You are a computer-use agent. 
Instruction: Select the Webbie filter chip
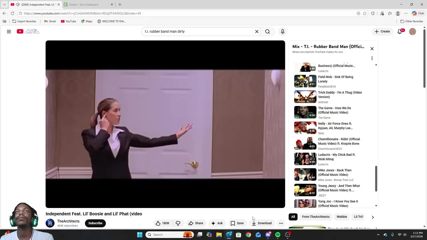342,217
